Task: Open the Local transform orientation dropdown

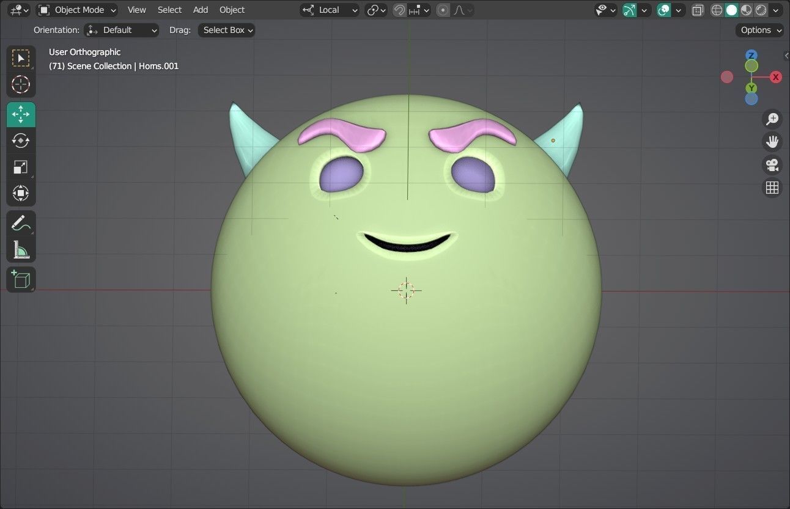Action: pos(330,10)
